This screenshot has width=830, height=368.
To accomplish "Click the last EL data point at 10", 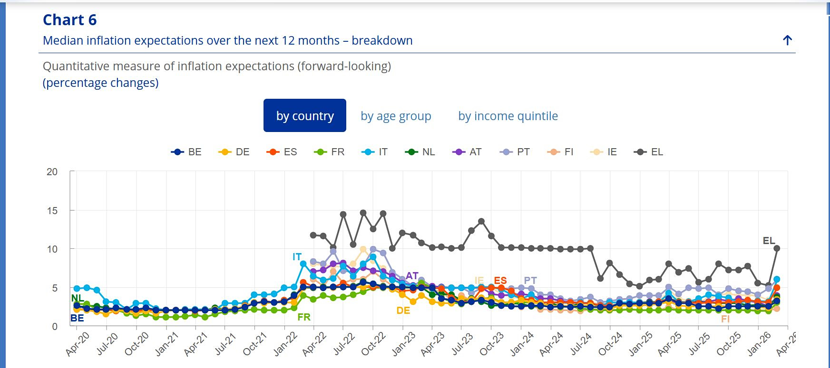I will click(x=777, y=248).
